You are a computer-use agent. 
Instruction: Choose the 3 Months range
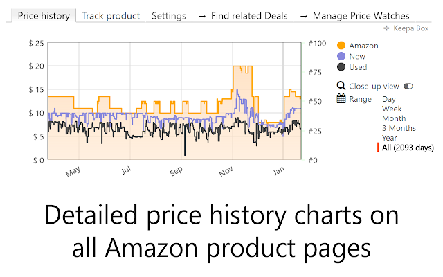tap(399, 128)
